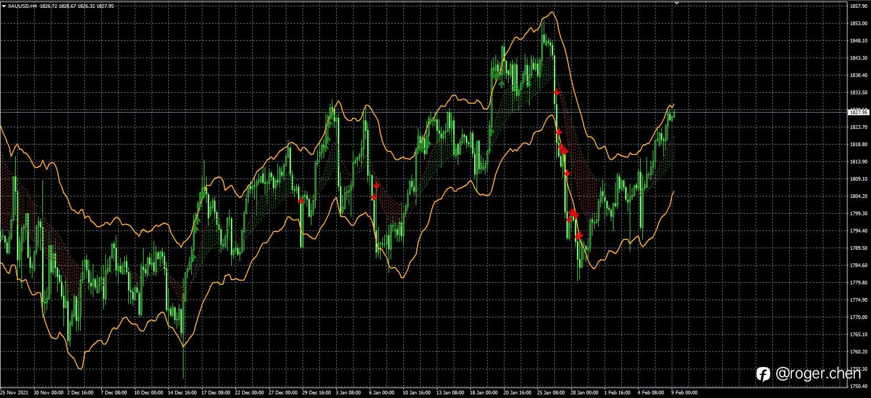The height and width of the screenshot is (398, 871).
Task: Click the 1848.10 price axis label
Action: pyautogui.click(x=858, y=41)
